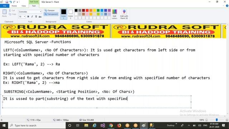The height and width of the screenshot is (129, 229).
Task: Pick the lime green palette swatch
Action: [x=98, y=14]
